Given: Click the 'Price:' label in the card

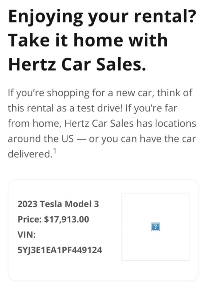Looking at the screenshot, I should (29, 219).
